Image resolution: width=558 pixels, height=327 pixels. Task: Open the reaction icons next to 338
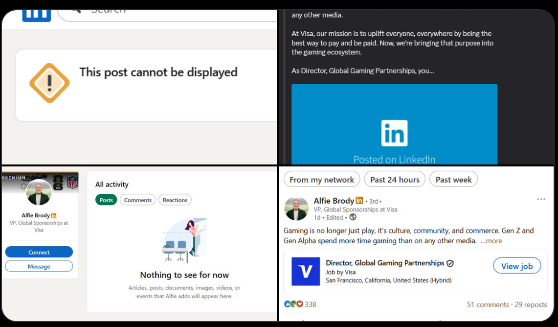[293, 304]
